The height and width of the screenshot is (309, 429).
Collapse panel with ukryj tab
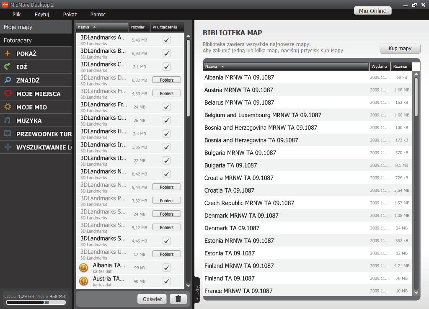197,290
